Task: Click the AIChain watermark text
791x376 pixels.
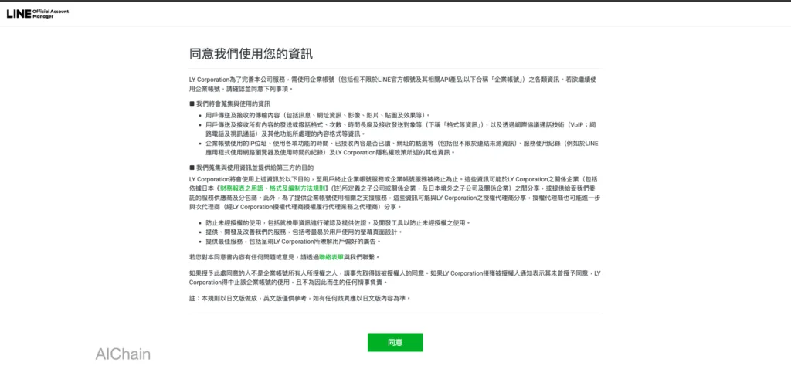Action: [123, 354]
